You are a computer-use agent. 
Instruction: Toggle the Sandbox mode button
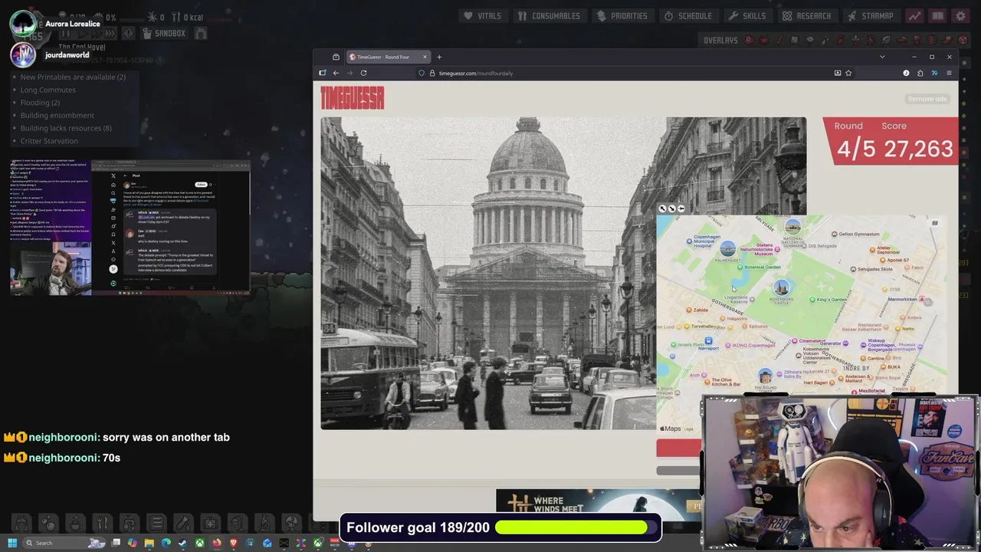(x=164, y=33)
